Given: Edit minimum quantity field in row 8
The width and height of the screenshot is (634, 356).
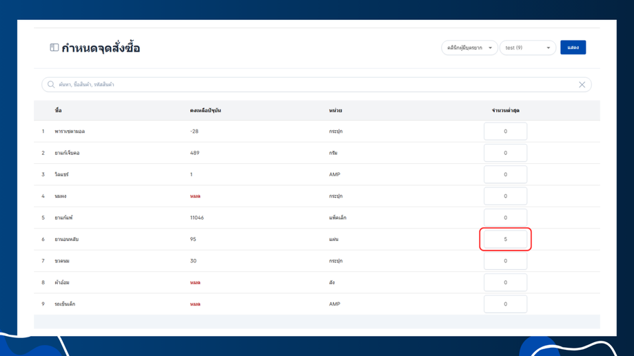Looking at the screenshot, I should [x=505, y=282].
